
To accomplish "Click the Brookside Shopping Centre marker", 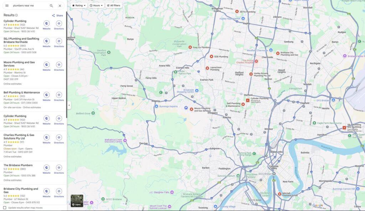I will click(x=197, y=91).
